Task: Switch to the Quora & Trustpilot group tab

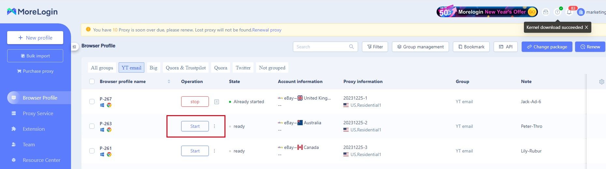Action: click(186, 68)
